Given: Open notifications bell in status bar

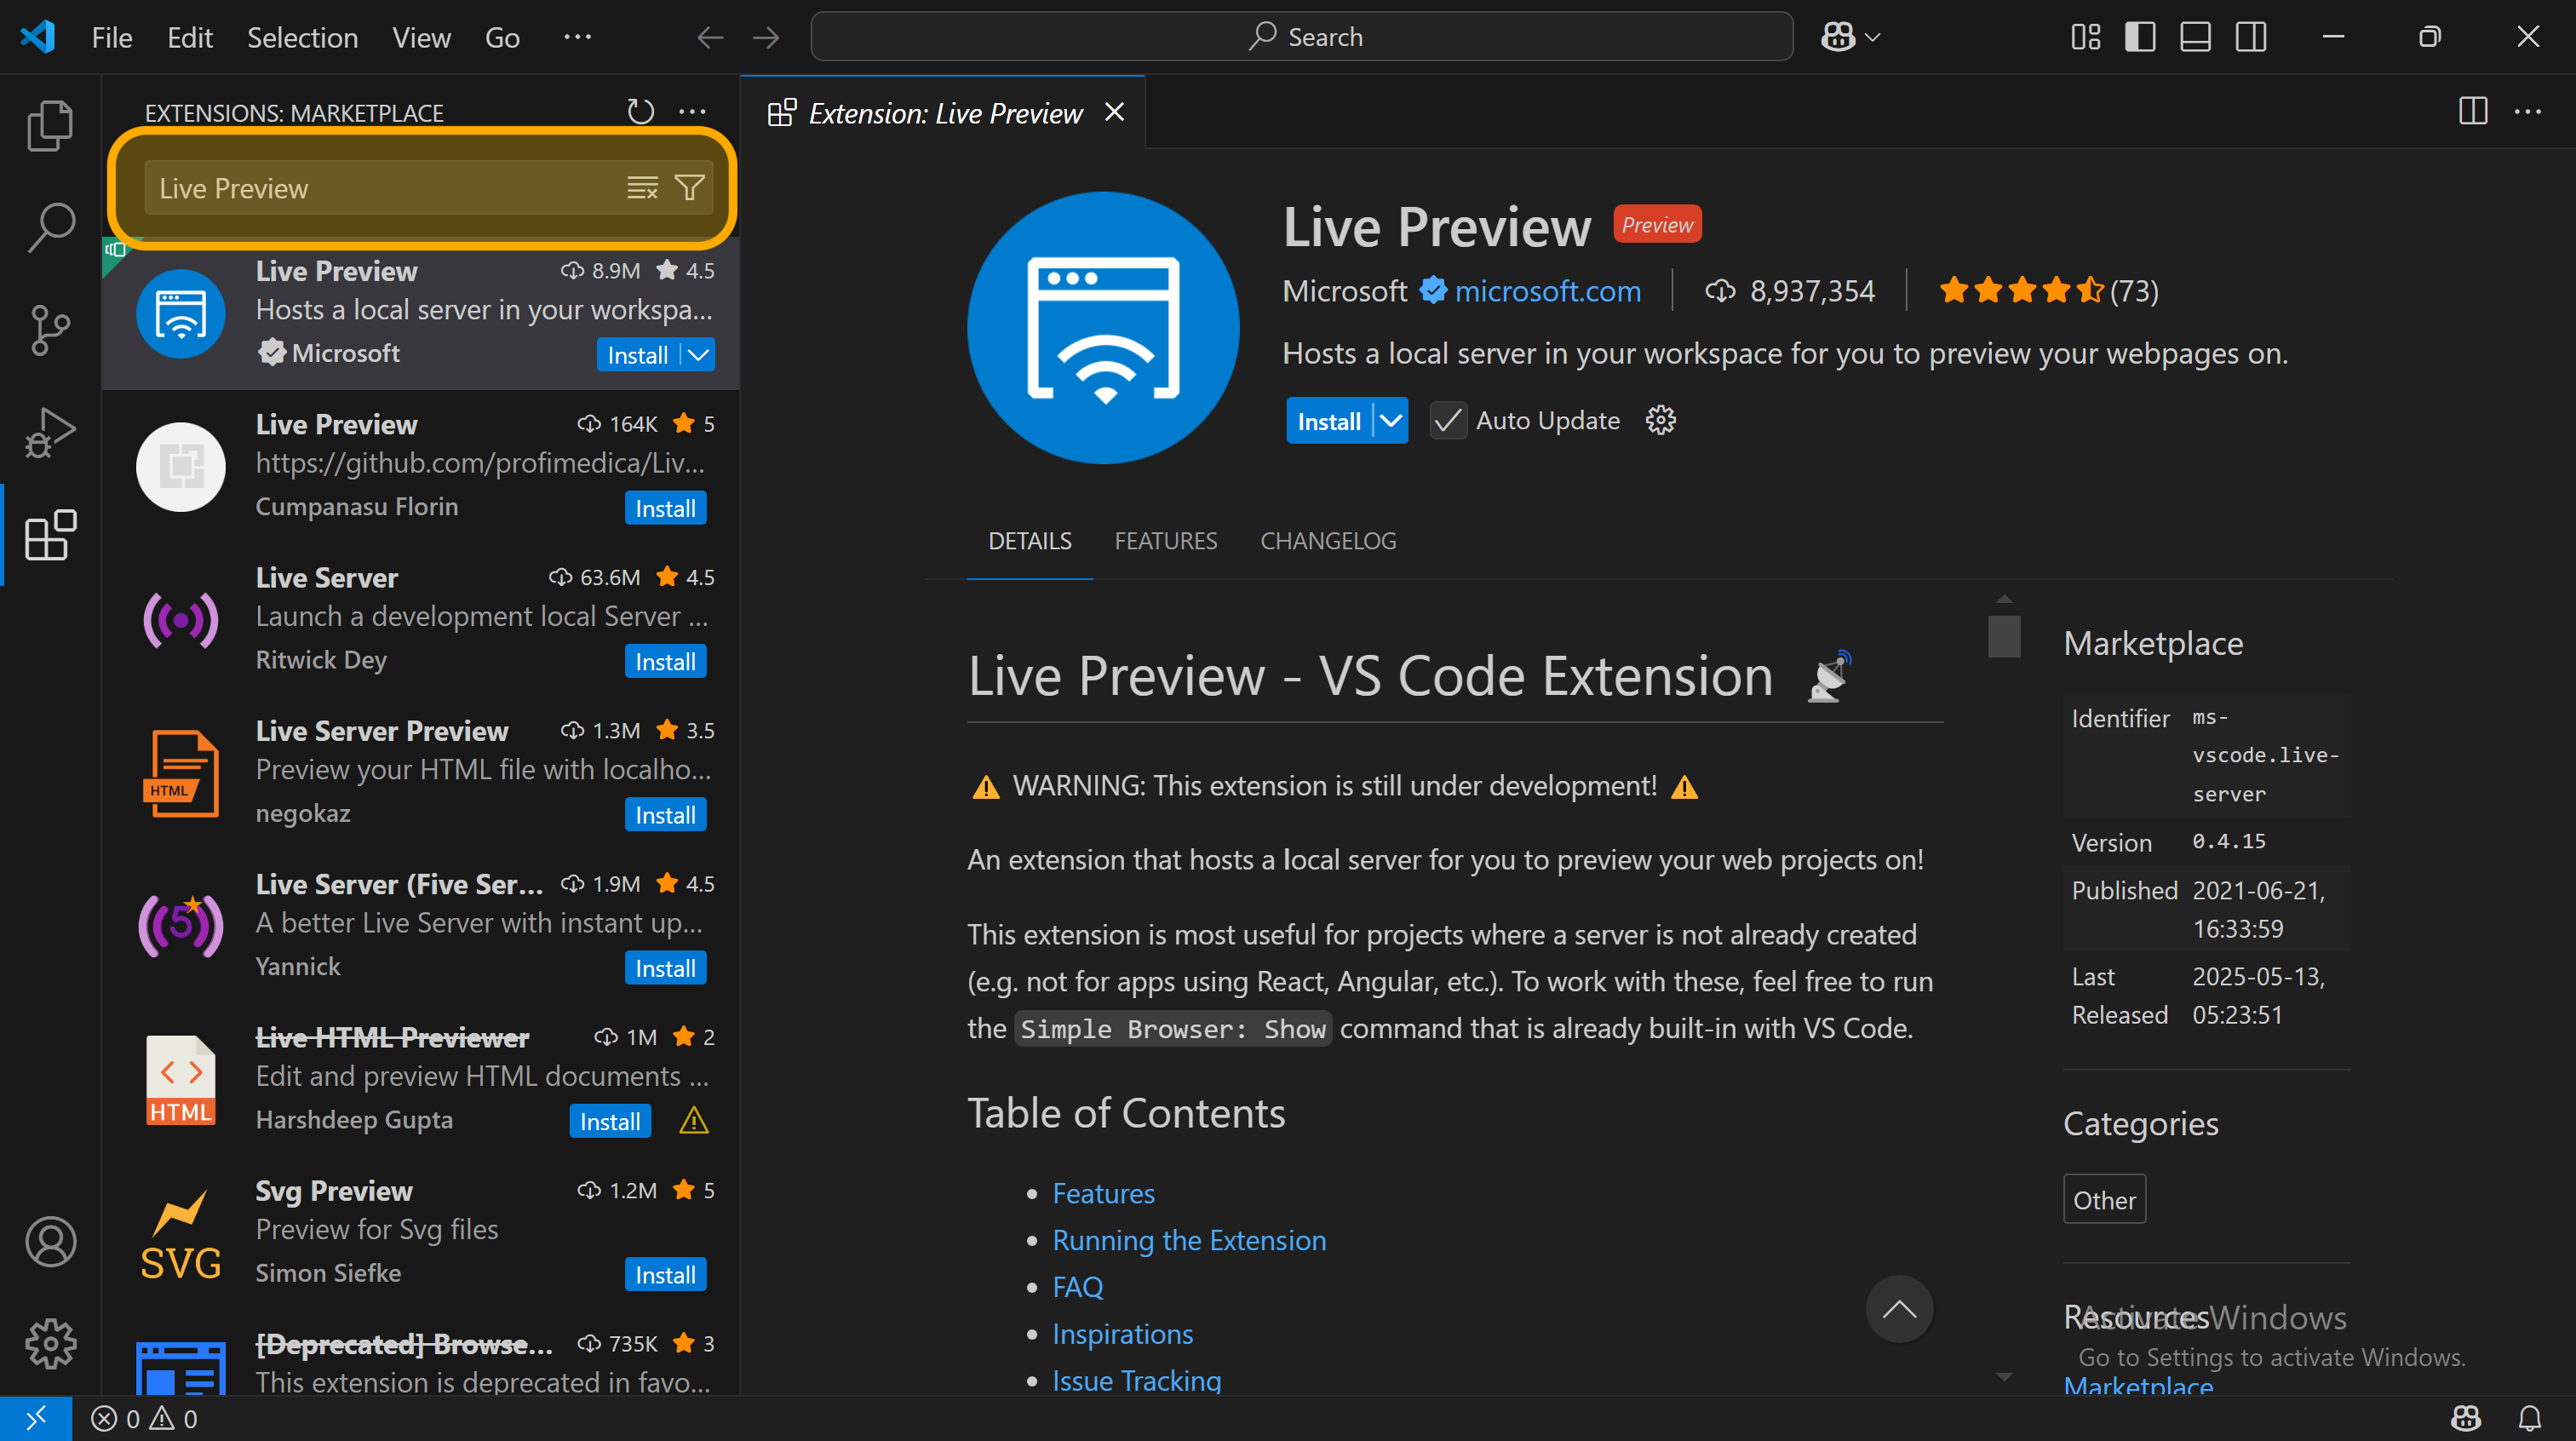Looking at the screenshot, I should [2529, 1418].
